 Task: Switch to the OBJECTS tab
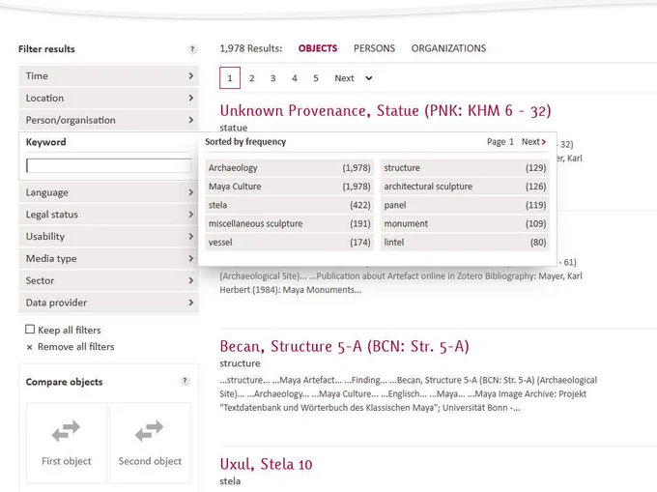(x=318, y=48)
